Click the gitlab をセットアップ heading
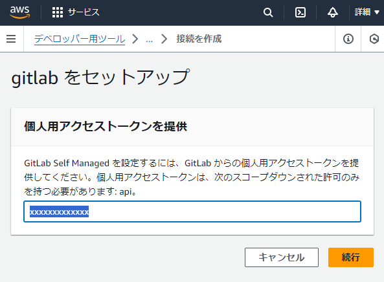Image resolution: width=384 pixels, height=282 pixels. coord(100,77)
